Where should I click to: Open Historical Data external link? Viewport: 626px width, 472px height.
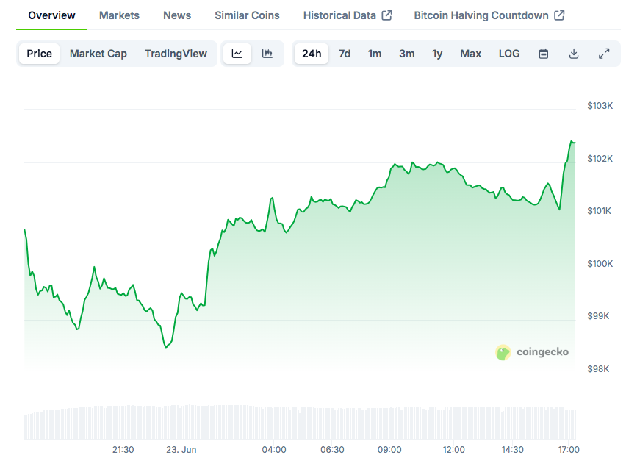[348, 15]
